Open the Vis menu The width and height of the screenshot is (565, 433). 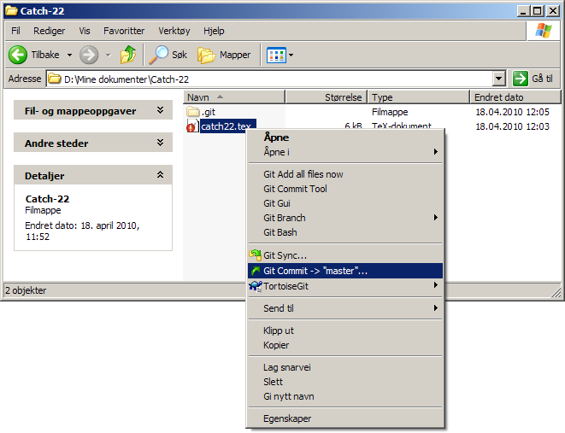(85, 31)
